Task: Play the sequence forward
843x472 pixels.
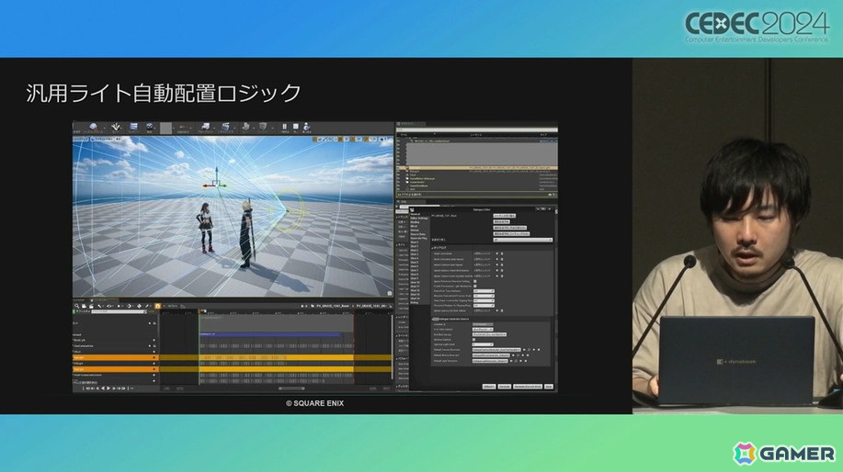Action: point(108,388)
